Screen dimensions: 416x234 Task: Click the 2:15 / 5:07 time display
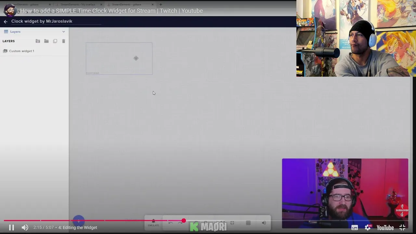pyautogui.click(x=43, y=227)
